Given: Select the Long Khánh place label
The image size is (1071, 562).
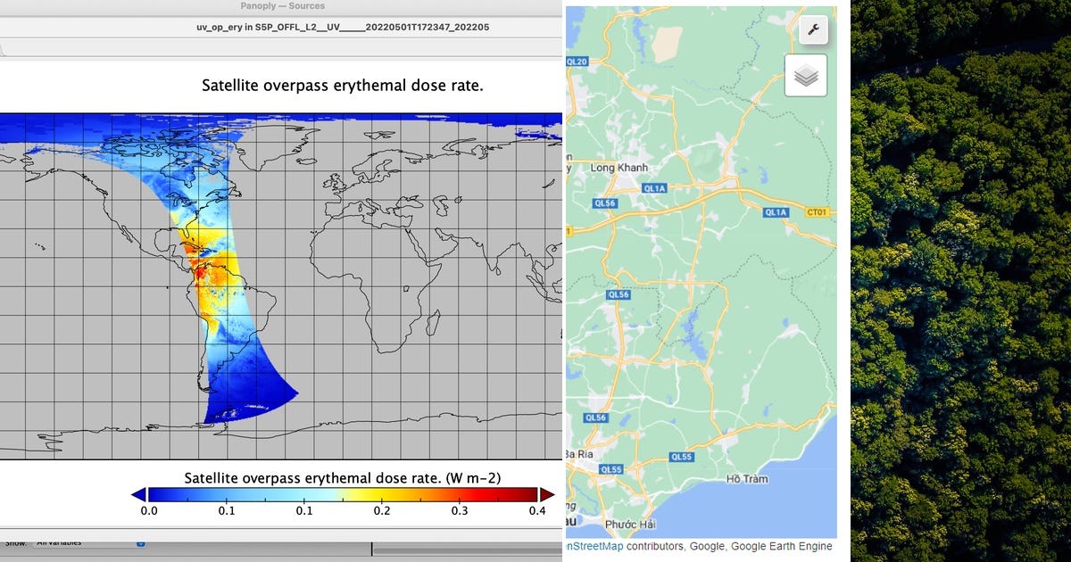Looking at the screenshot, I should click(621, 169).
